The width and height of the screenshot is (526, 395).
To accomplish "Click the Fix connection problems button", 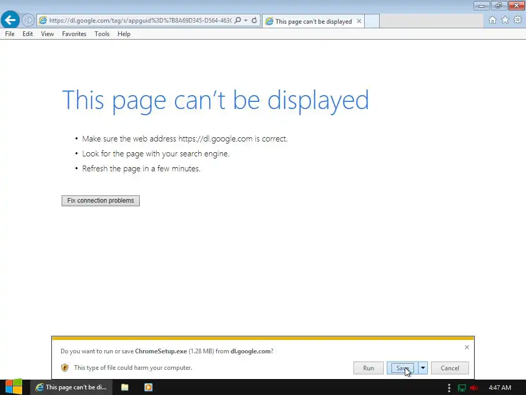I will pos(101,201).
